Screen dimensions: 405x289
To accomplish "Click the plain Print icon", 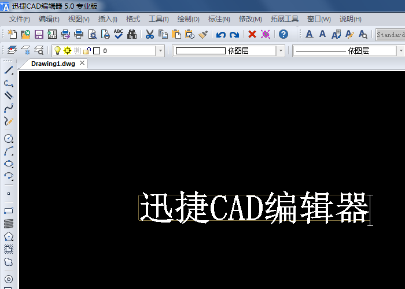I will click(79, 34).
